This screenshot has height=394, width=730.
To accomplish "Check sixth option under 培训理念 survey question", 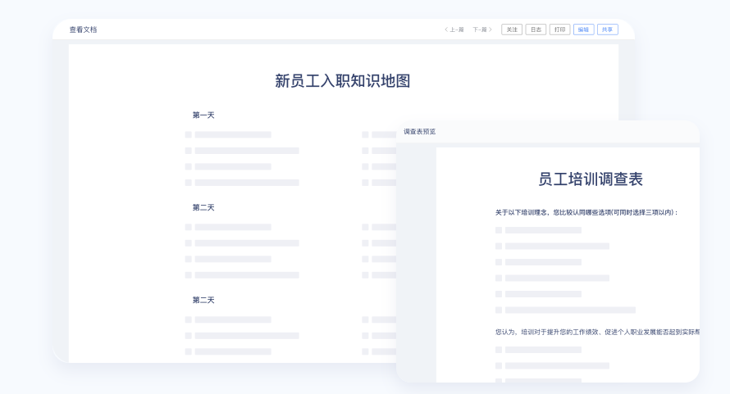I will [x=499, y=310].
